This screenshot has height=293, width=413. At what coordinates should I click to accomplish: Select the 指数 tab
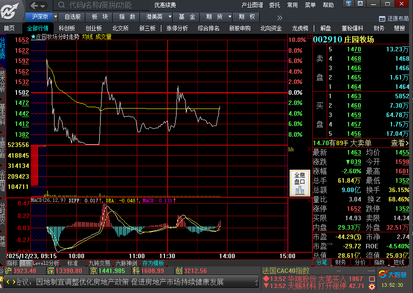pyautogui.click(x=127, y=17)
